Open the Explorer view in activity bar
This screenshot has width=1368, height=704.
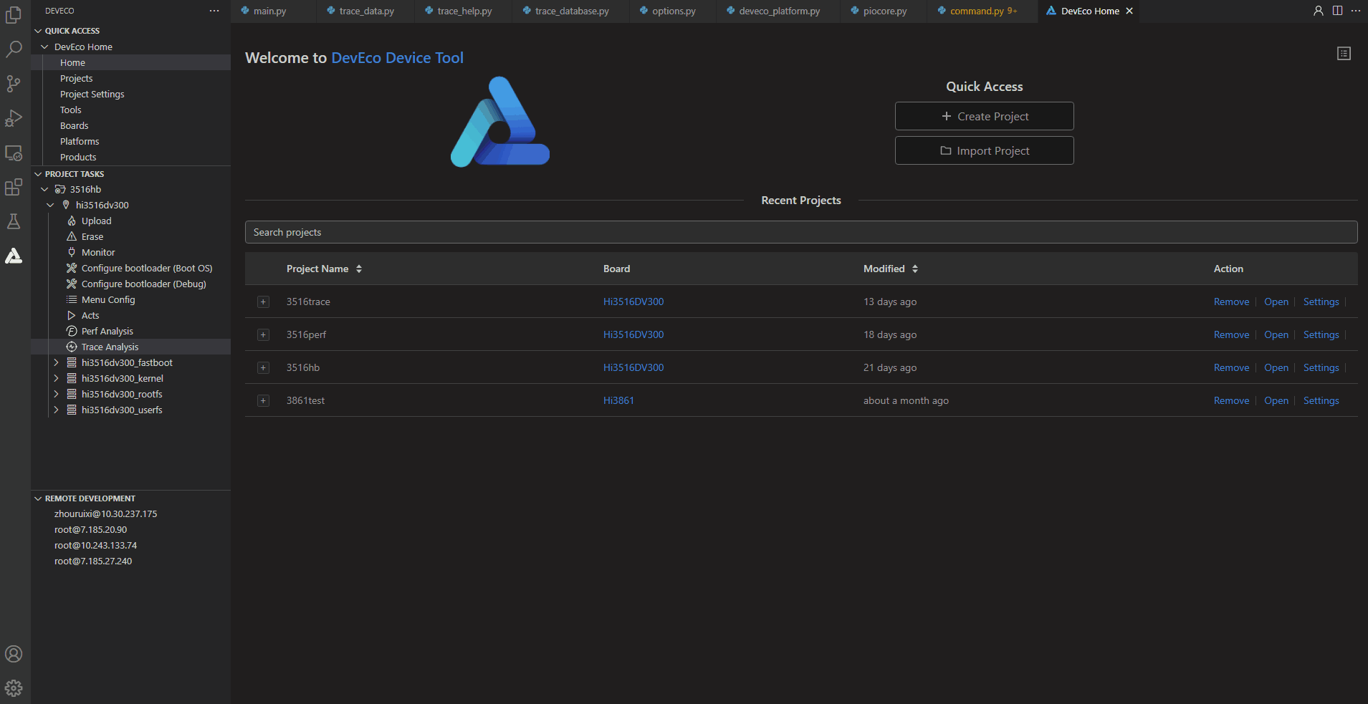coord(14,14)
